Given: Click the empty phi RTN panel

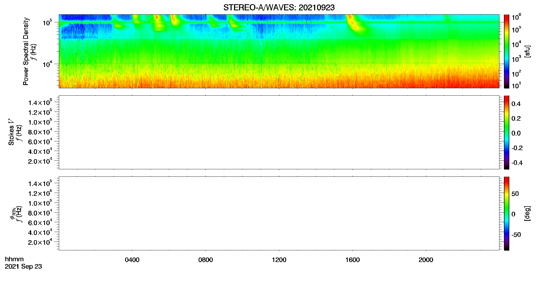Looking at the screenshot, I should point(279,213).
